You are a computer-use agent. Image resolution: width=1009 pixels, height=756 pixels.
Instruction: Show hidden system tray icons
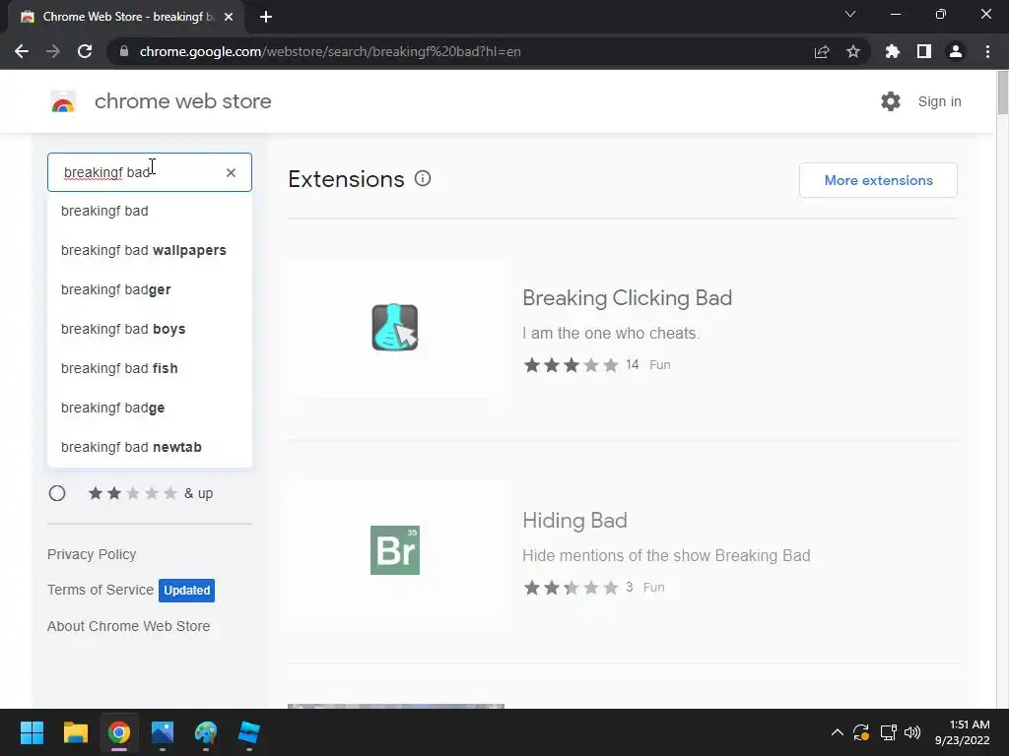(838, 732)
